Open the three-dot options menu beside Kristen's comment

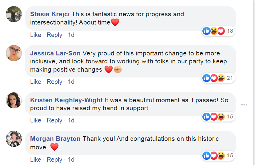point(244,105)
